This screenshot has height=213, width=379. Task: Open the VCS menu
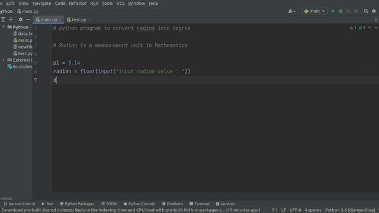tap(120, 4)
